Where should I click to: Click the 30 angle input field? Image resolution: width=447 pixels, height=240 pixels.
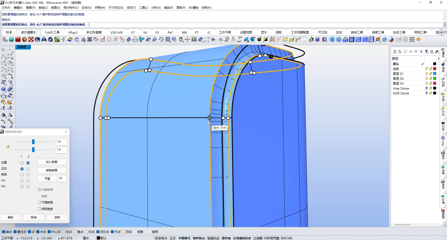click(x=62, y=178)
